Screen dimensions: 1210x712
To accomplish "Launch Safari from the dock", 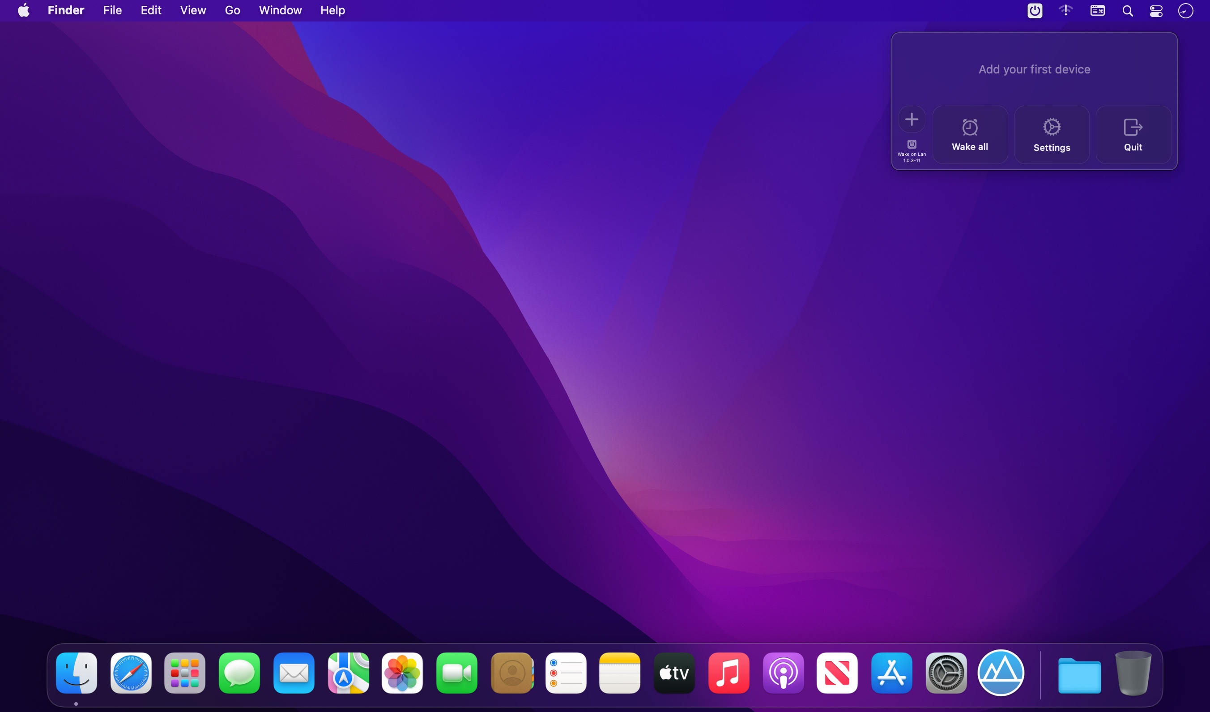I will click(x=131, y=673).
